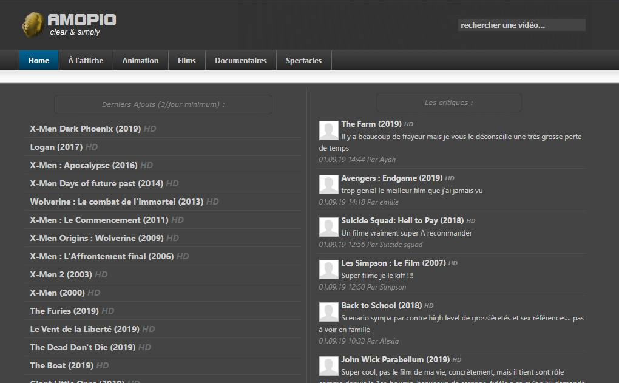Screen dimensions: 619x383
Task: Click the avatar beside The Farm review
Action: pos(329,130)
